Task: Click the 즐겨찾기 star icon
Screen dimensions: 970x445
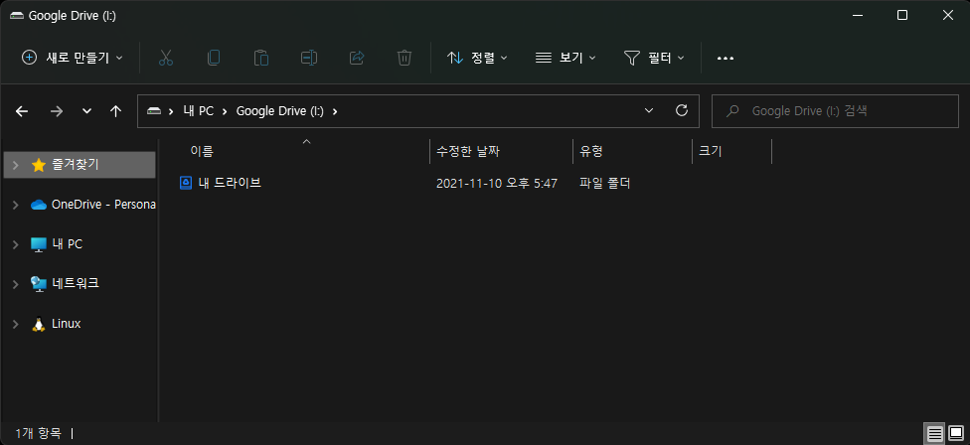Action: [39, 165]
